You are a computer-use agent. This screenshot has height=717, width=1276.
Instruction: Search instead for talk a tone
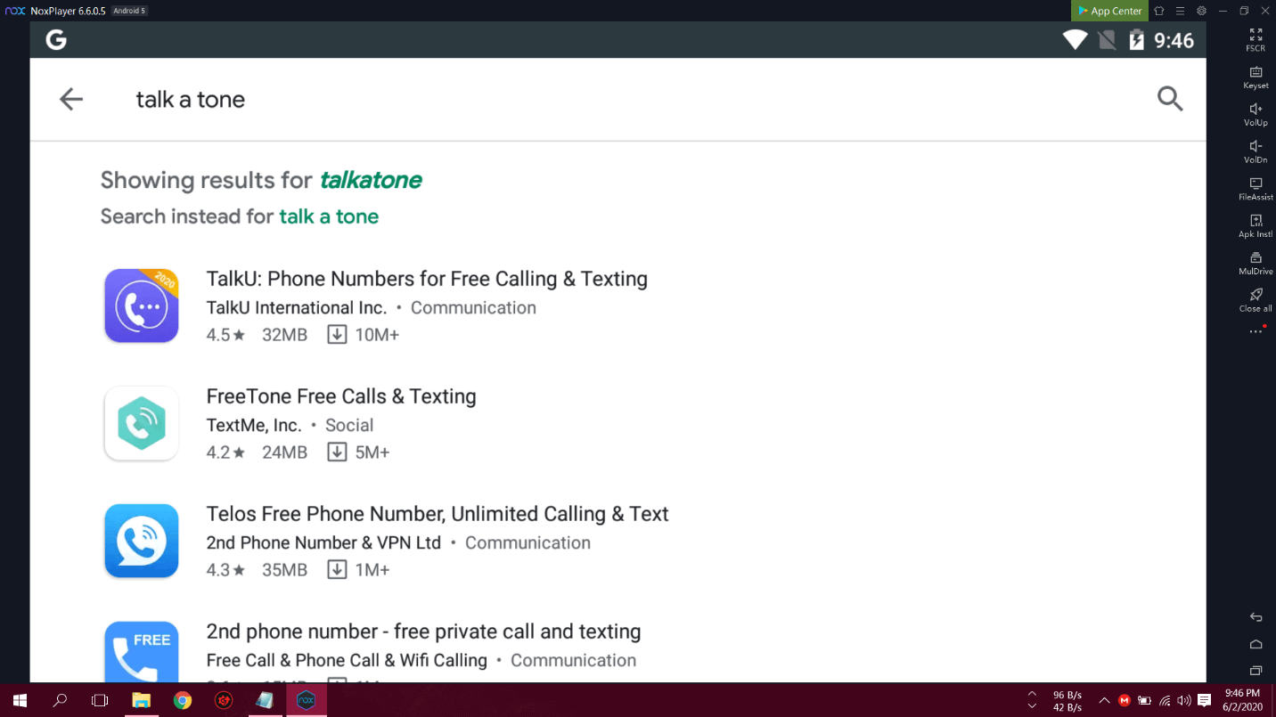click(329, 216)
